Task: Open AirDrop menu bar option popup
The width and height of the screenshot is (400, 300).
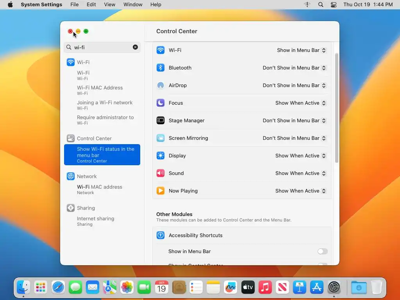Action: point(295,86)
